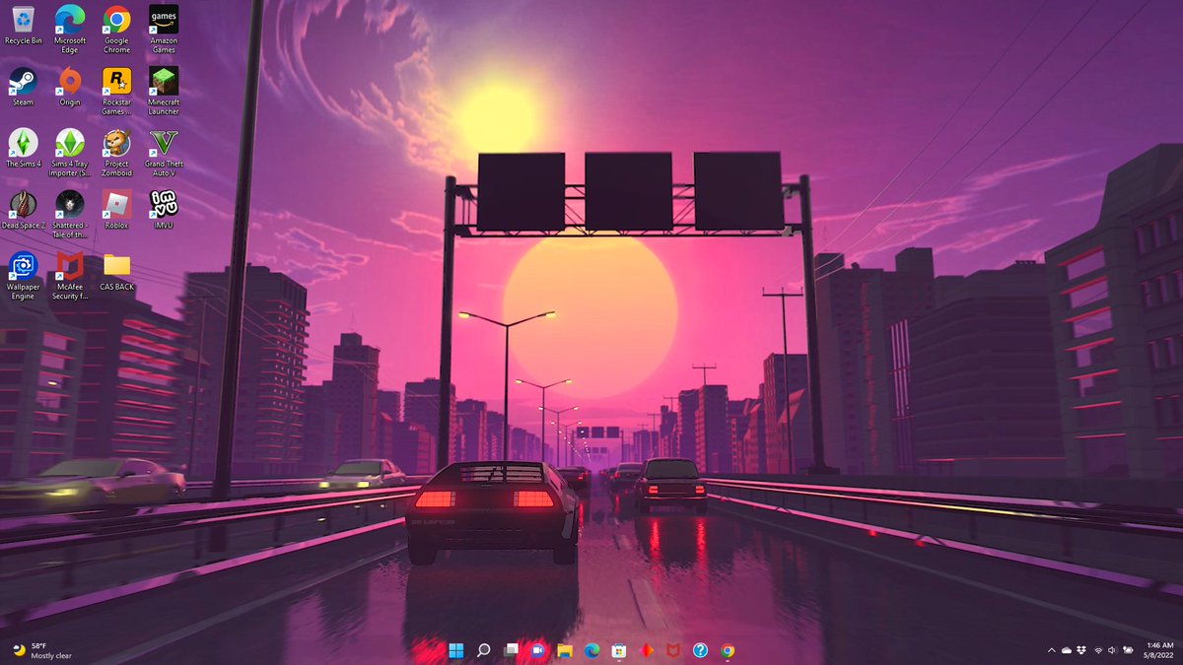Viewport: 1183px width, 665px height.
Task: Open Teams Chat from the taskbar
Action: point(538,650)
